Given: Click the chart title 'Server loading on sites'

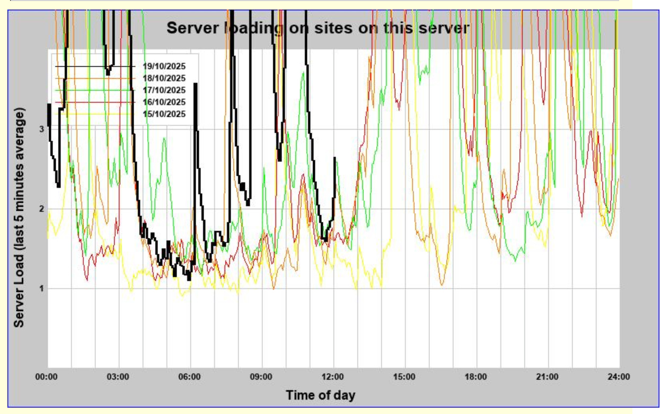Looking at the screenshot, I should (318, 28).
